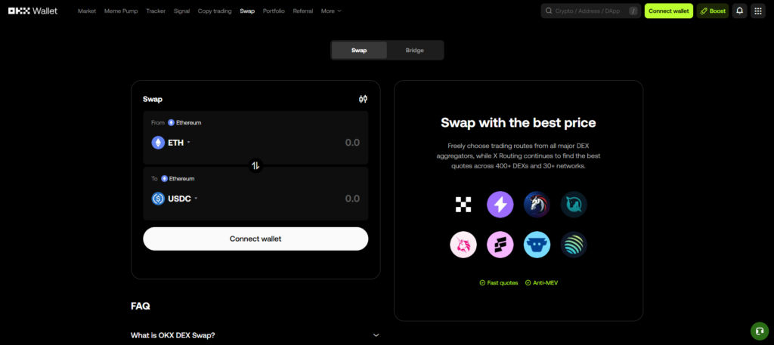Click the OKX black-and-white DEX logo

pos(463,204)
